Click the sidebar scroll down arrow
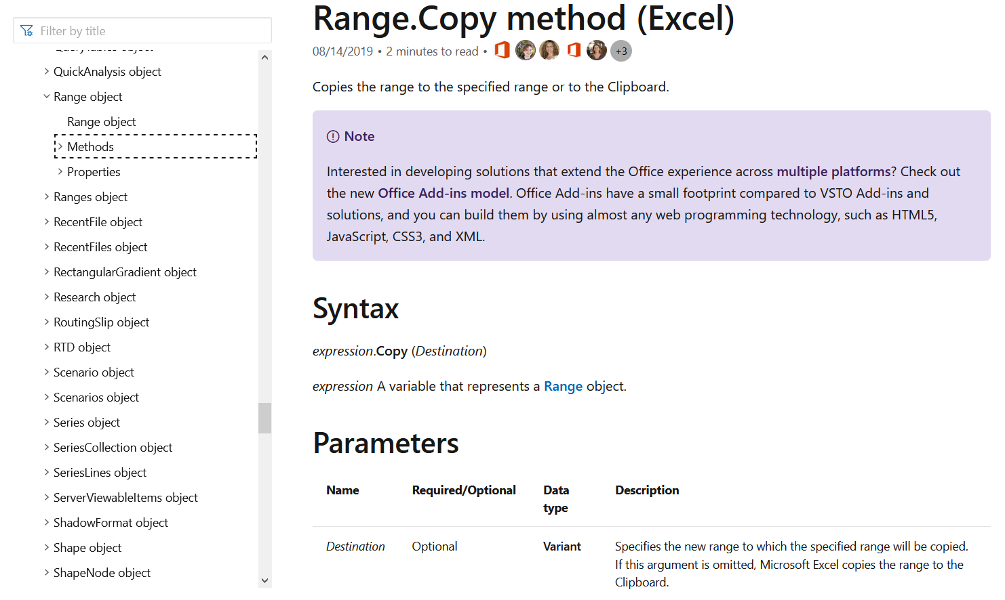The width and height of the screenshot is (1005, 600). [265, 580]
